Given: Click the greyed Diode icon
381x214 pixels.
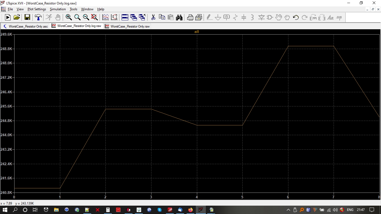Looking at the screenshot, I should [x=261, y=17].
